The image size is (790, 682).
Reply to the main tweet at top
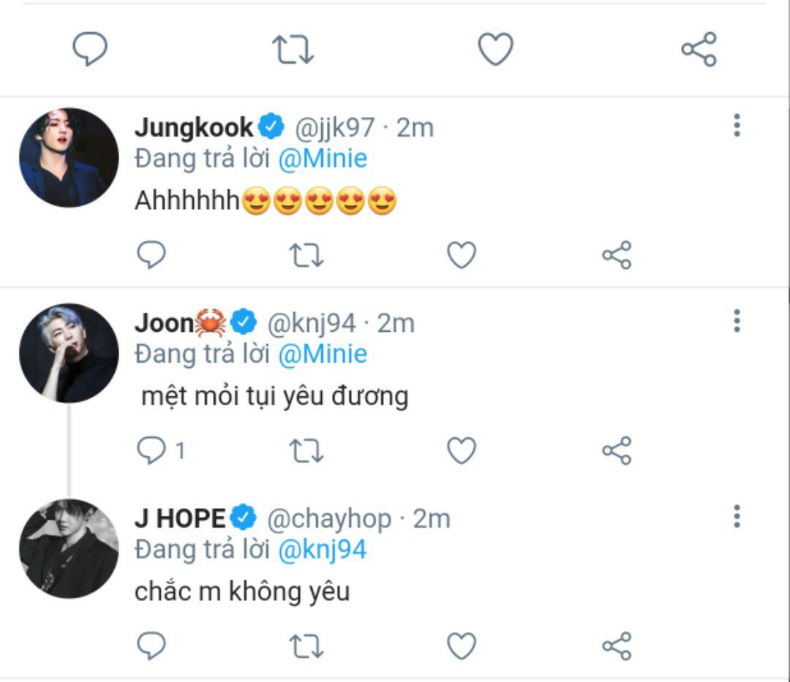pyautogui.click(x=90, y=50)
